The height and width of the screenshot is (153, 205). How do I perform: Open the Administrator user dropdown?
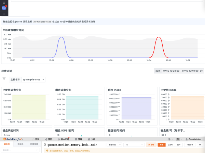click(194, 139)
